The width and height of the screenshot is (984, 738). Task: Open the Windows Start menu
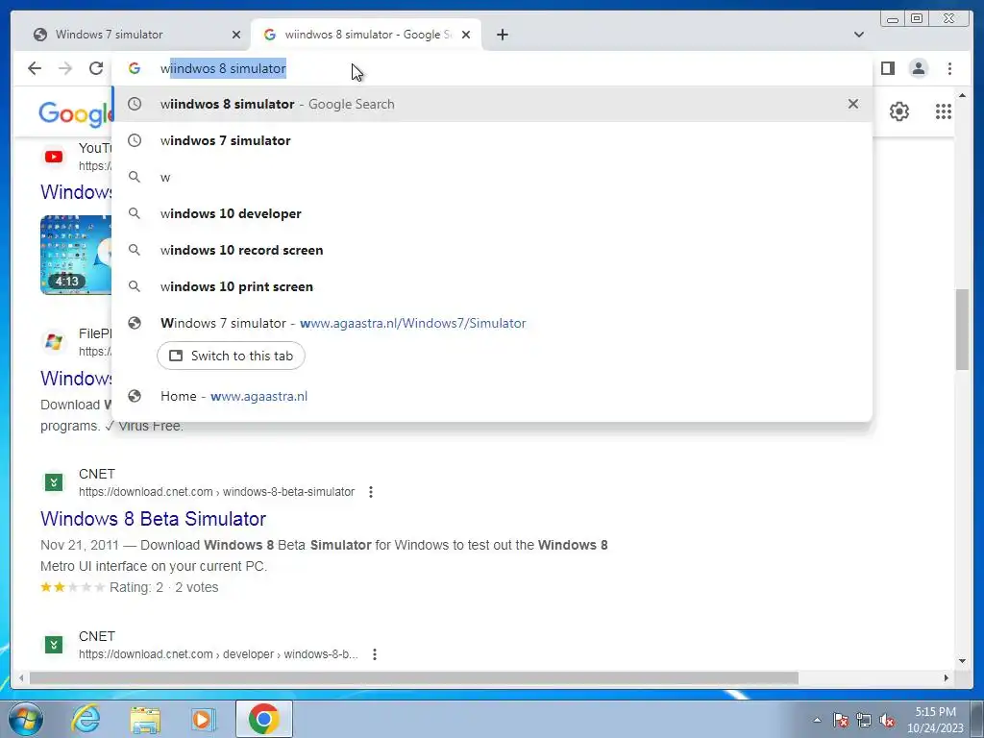point(25,719)
